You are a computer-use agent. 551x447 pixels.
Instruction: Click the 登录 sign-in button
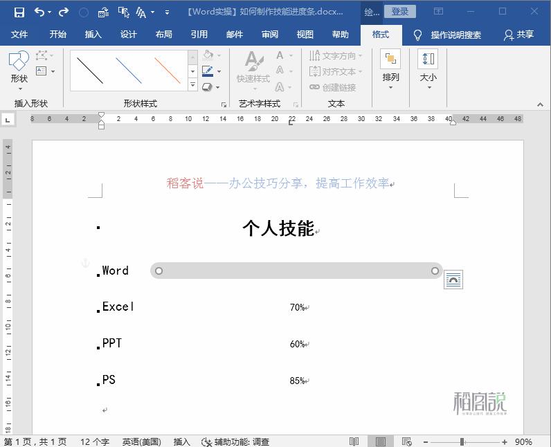click(x=400, y=12)
